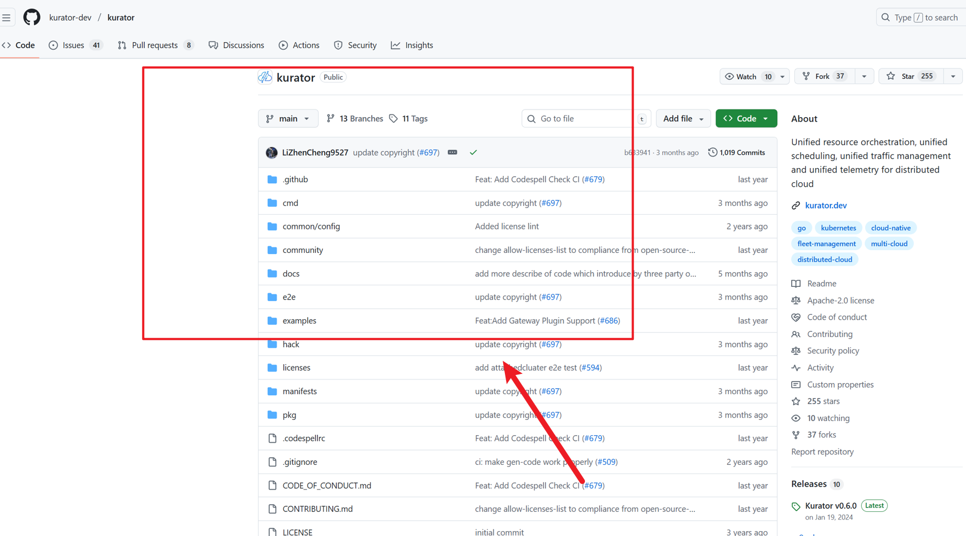This screenshot has height=536, width=966.
Task: Open the Code of conduct link
Action: 837,317
